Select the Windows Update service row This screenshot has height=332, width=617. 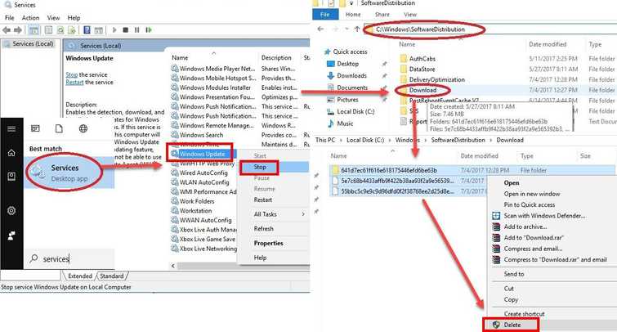click(202, 154)
